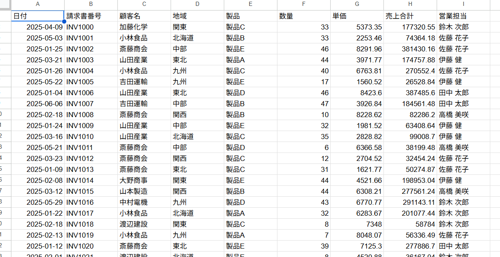500x257 pixels.
Task: Click the 営業担当 header cell
Action: coord(463,16)
